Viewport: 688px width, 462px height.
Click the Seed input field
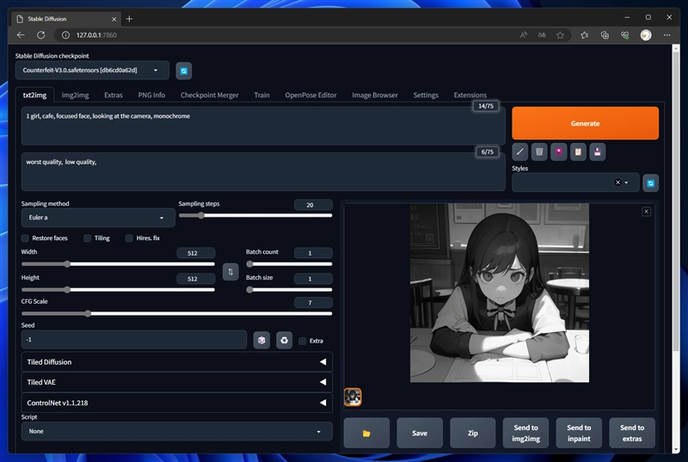tap(134, 340)
